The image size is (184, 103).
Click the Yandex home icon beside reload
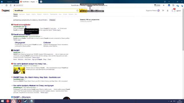point(6,5)
